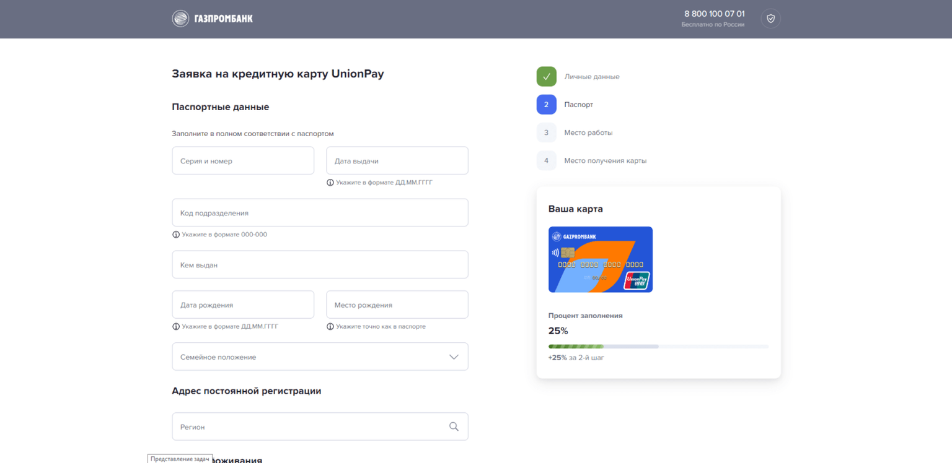Click the Ваша карта title
This screenshot has height=463, width=952.
pyautogui.click(x=575, y=209)
